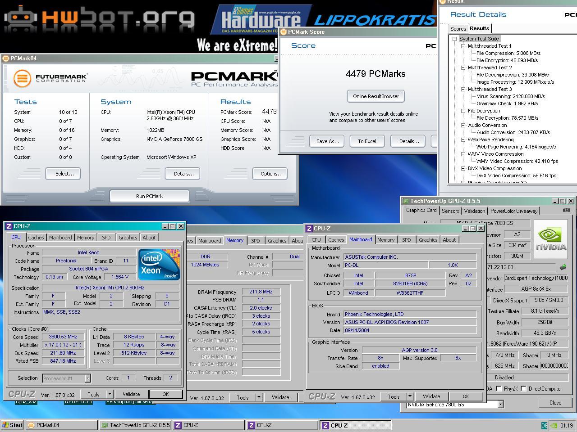Click the GPU-Z BIOS save chip icon
Image resolution: width=577 pixels, height=432 pixels.
point(563,267)
